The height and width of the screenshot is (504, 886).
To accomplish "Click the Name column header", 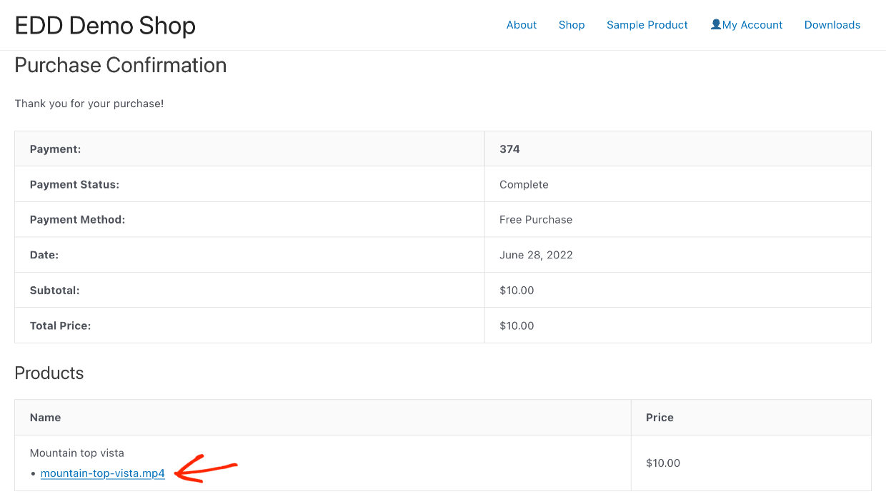I will pos(45,417).
